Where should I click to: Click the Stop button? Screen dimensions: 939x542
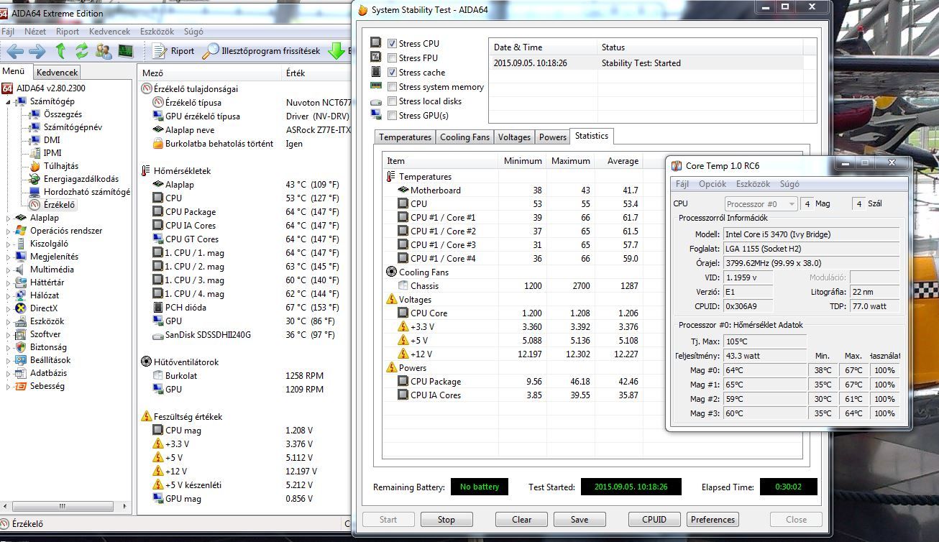coord(446,520)
